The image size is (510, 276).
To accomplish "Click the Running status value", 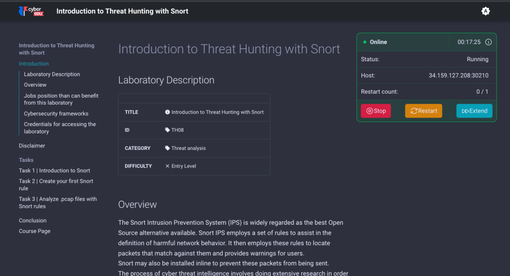I will tap(478, 59).
